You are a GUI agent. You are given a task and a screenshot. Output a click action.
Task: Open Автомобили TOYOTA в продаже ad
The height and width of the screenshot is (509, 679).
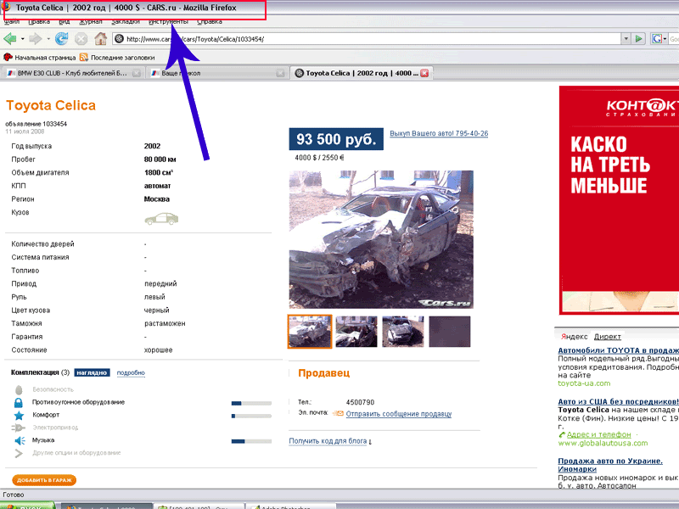coord(619,350)
